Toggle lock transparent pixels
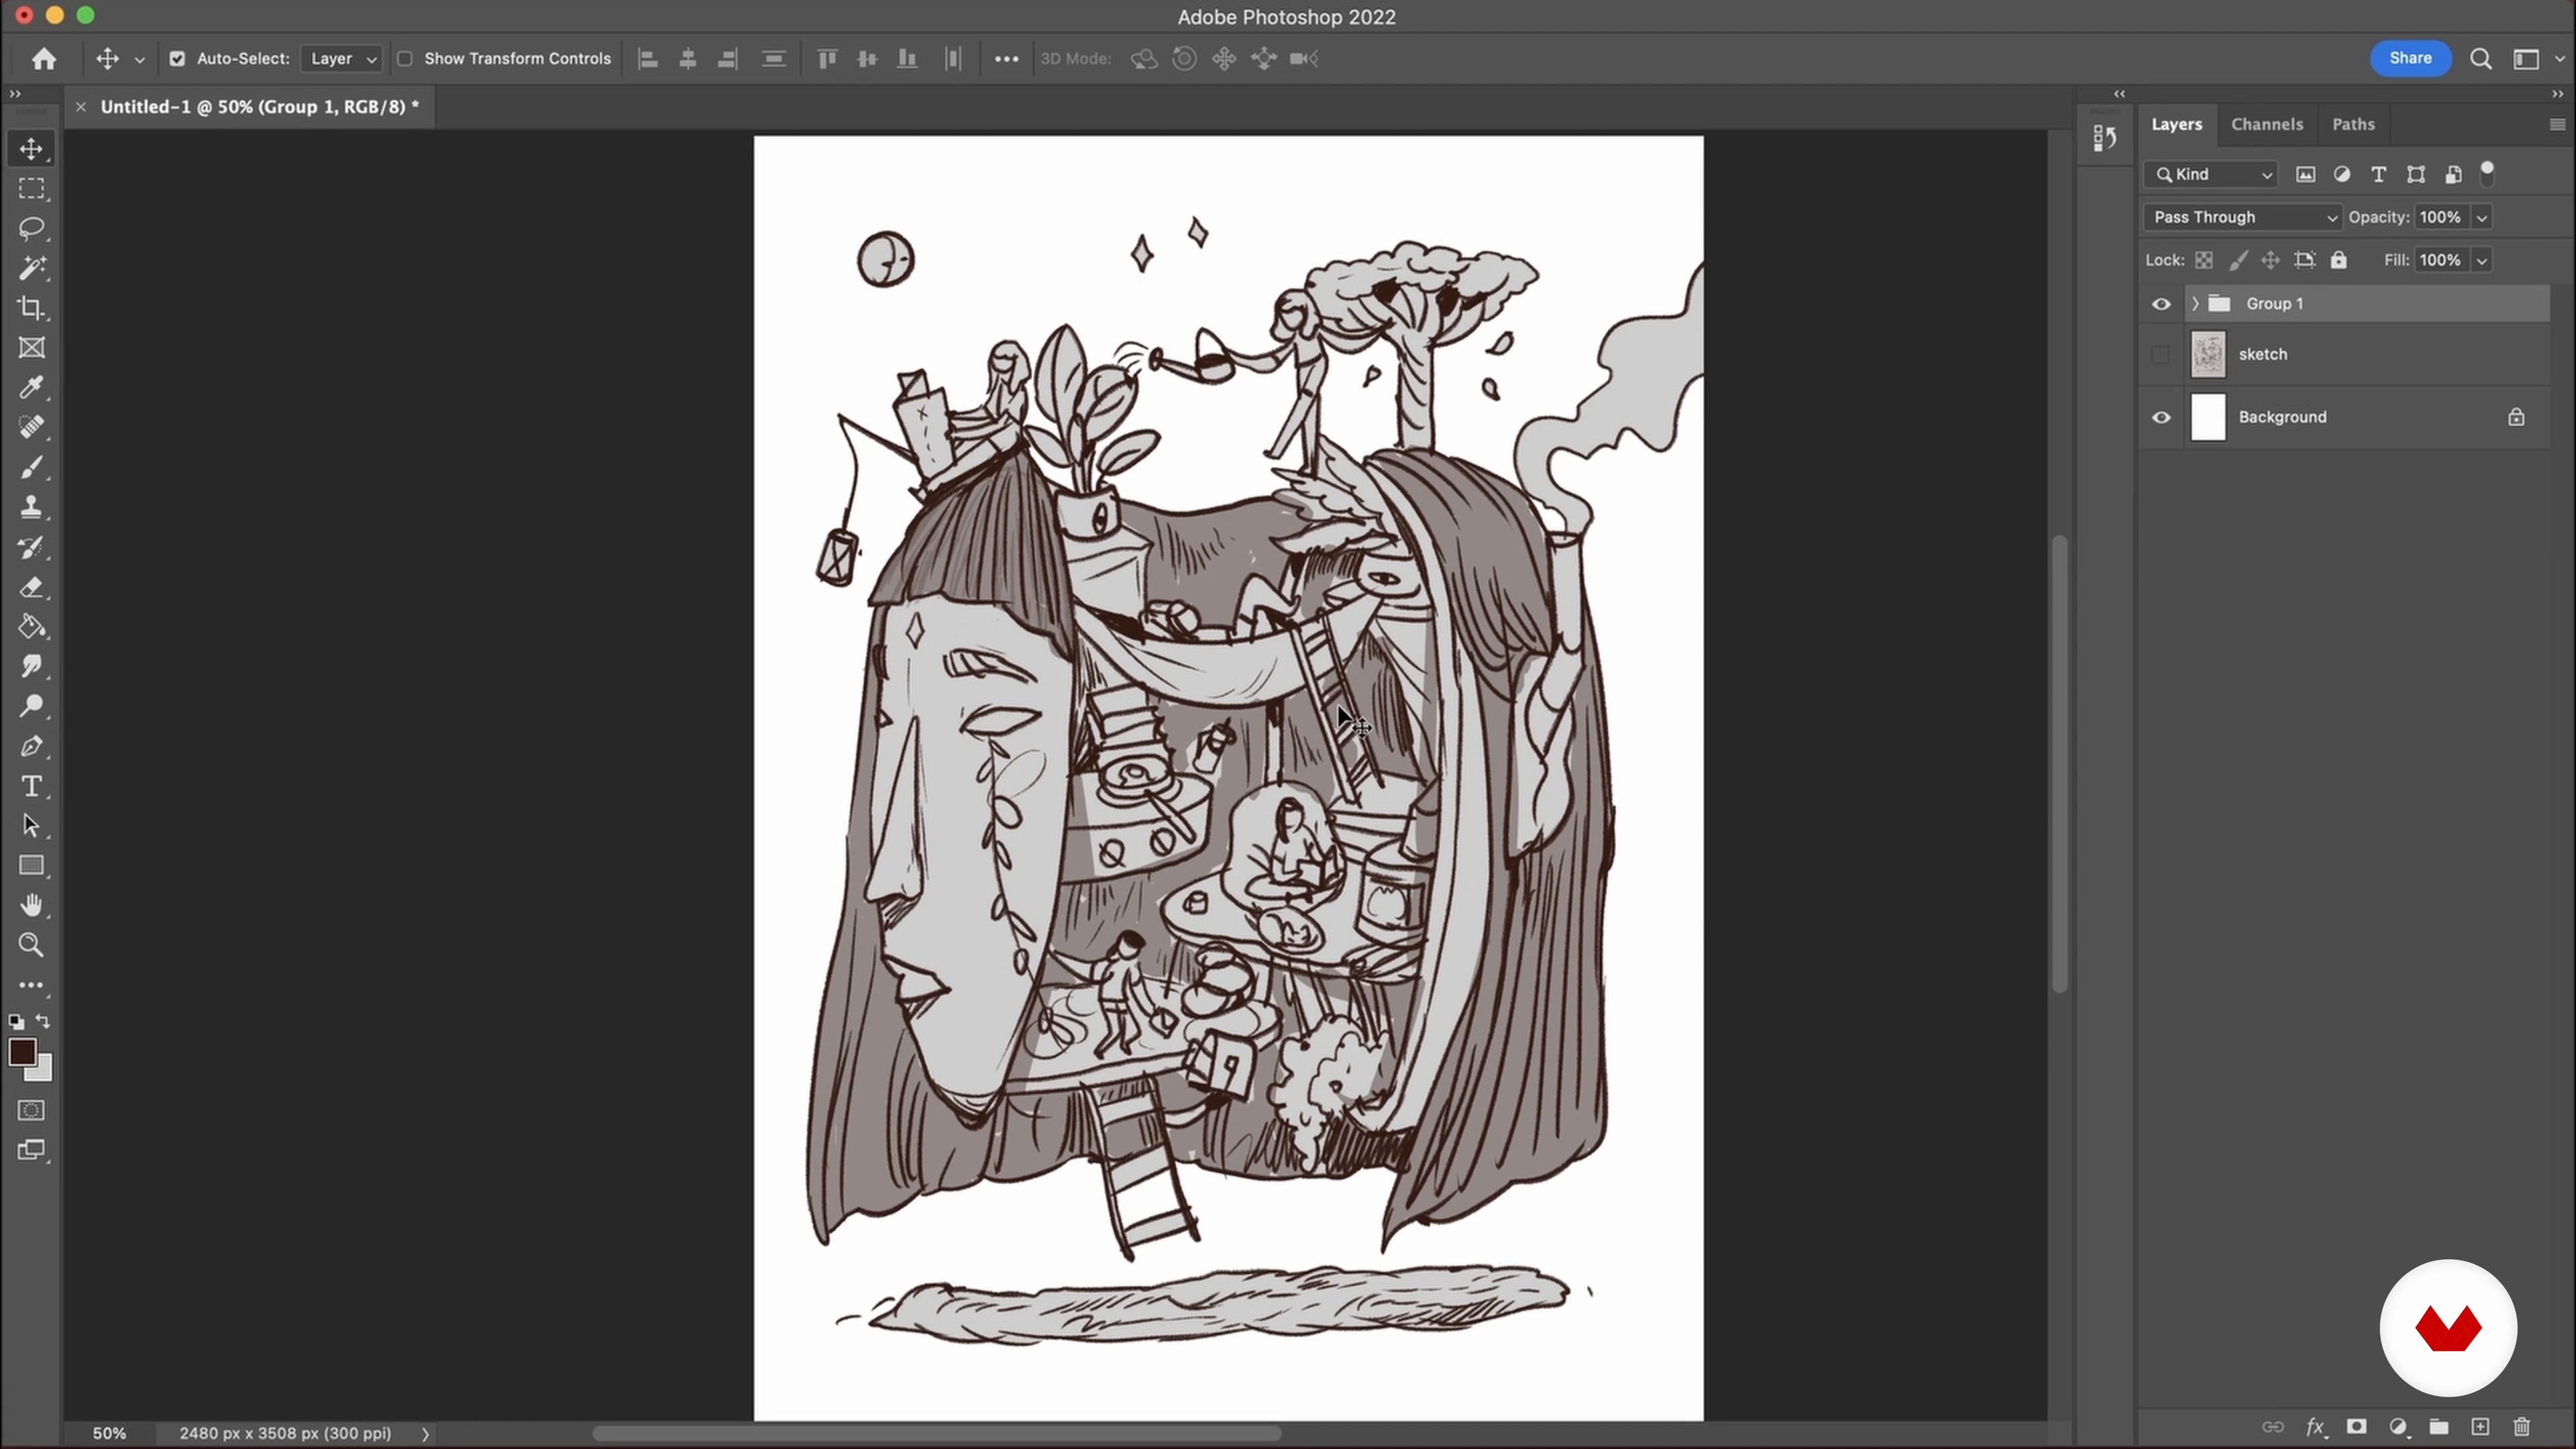The width and height of the screenshot is (2576, 1449). (2204, 260)
